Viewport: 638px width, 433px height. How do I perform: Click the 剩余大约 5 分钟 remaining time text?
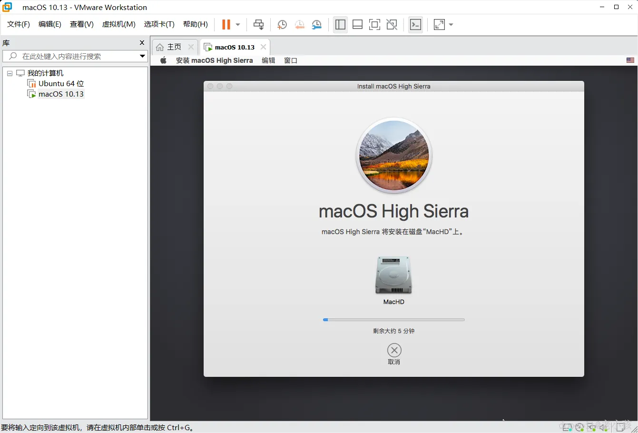click(x=394, y=331)
